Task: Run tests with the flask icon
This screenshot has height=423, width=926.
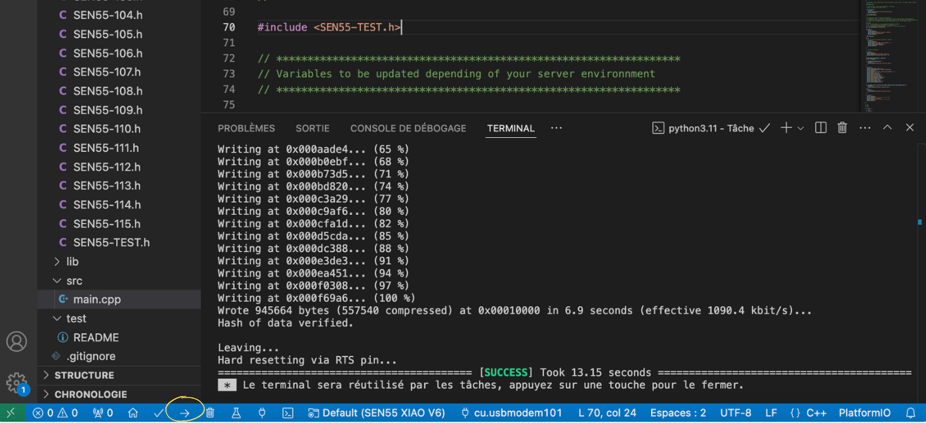Action: [x=236, y=413]
